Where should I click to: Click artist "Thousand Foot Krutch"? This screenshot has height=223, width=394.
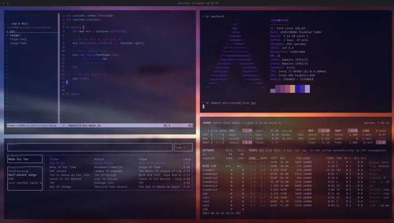tap(111, 187)
